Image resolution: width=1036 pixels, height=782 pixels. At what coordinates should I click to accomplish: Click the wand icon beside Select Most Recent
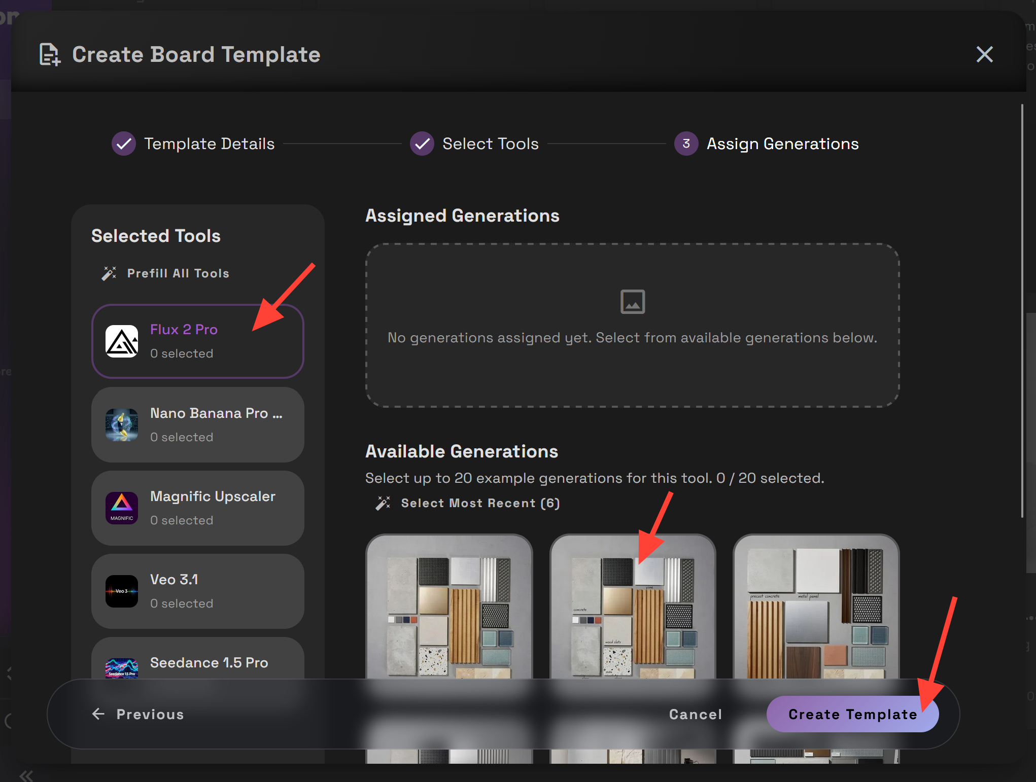click(x=383, y=503)
